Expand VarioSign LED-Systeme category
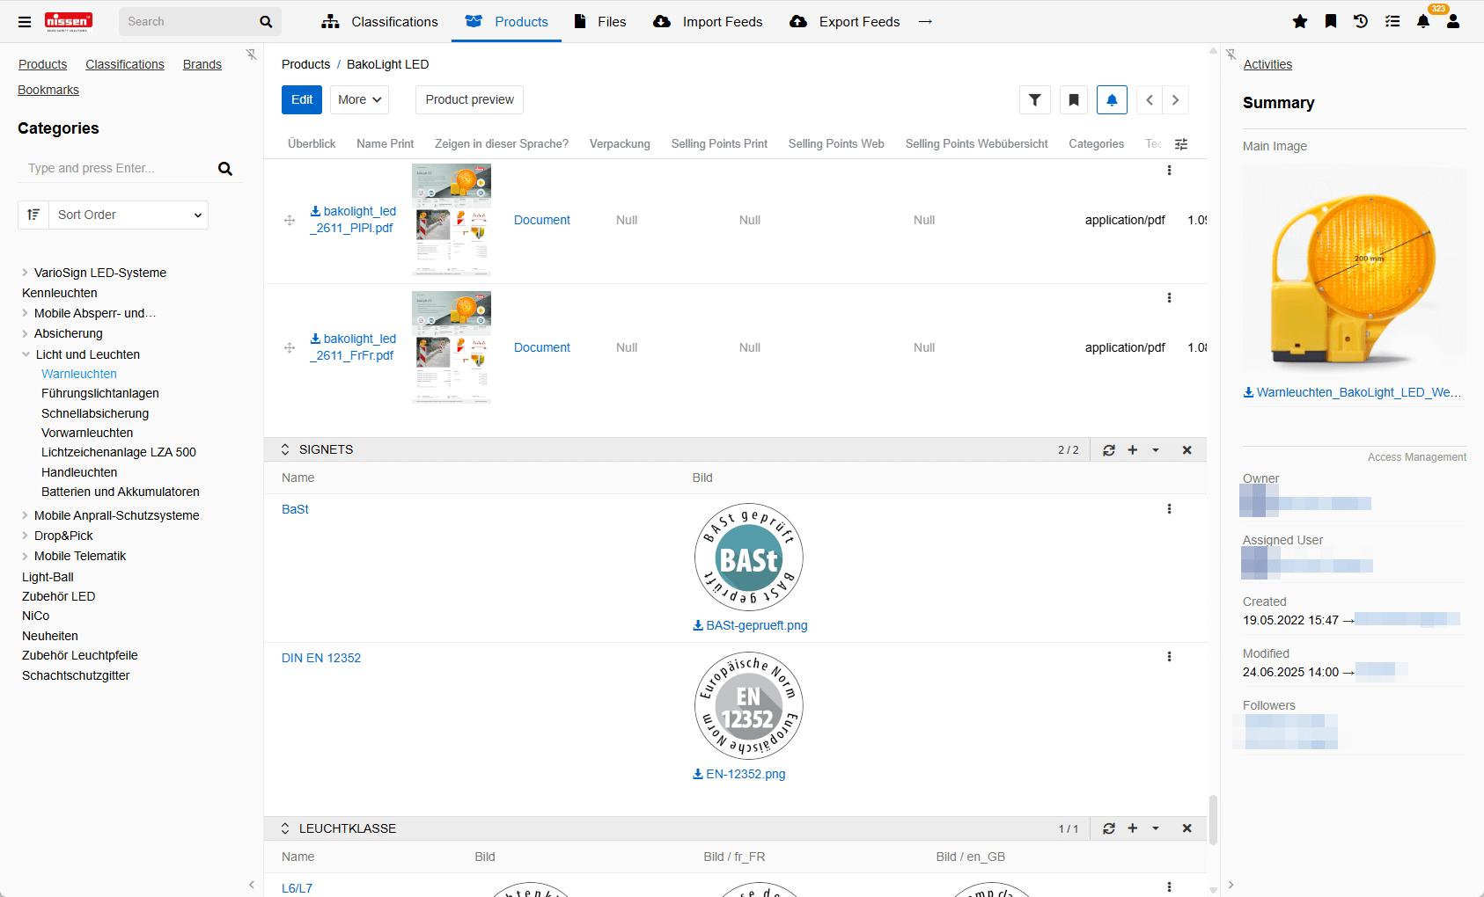The image size is (1484, 897). point(25,273)
